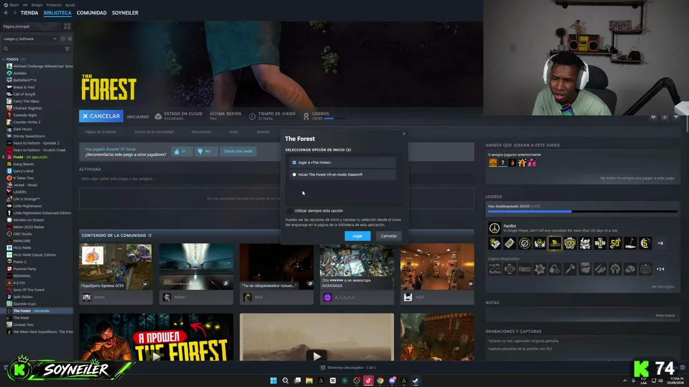This screenshot has width=689, height=387.
Task: Click Jugar in the launch dialog
Action: coord(357,236)
